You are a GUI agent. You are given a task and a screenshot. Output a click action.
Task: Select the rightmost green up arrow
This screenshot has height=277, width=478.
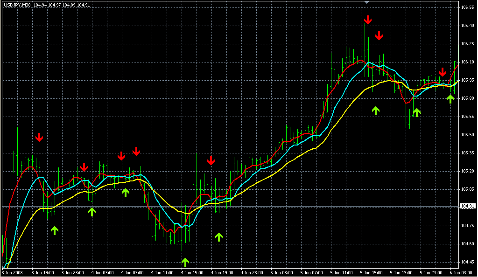(x=450, y=98)
